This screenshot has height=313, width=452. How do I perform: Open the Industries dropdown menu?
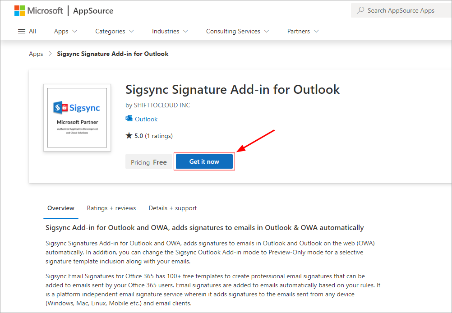170,31
